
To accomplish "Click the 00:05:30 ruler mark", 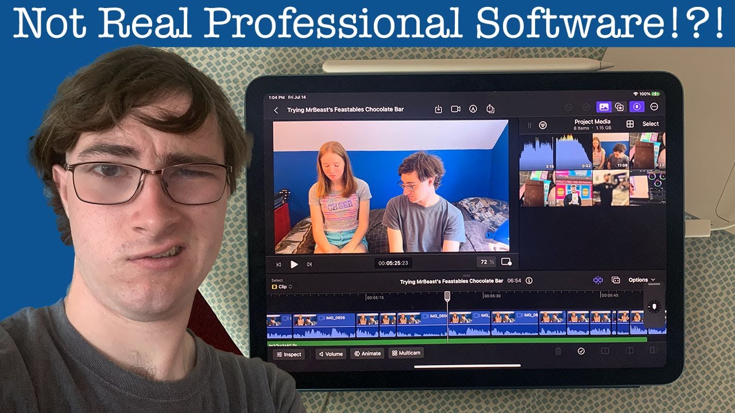I will click(492, 297).
